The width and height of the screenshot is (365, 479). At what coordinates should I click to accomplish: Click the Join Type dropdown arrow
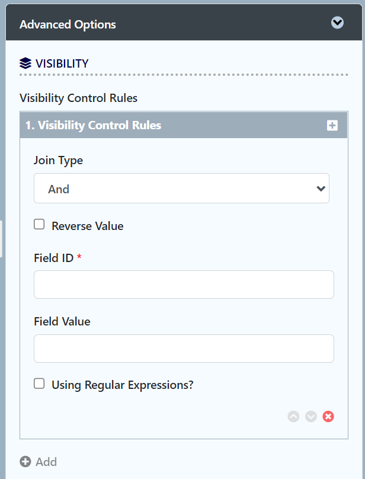(321, 189)
